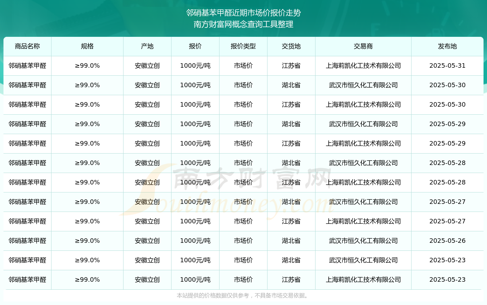
Task: Select the first row's 邻硝基苯甲醛 product name
Action: click(x=27, y=66)
